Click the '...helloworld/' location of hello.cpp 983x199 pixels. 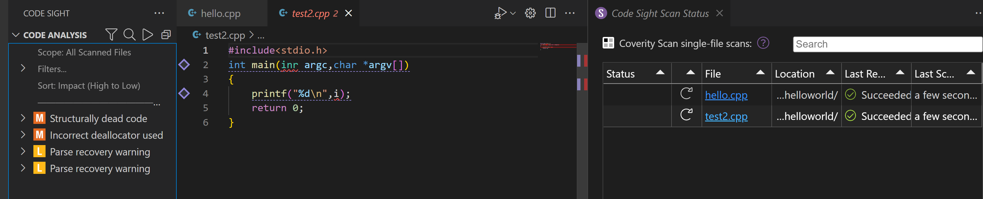click(x=807, y=95)
